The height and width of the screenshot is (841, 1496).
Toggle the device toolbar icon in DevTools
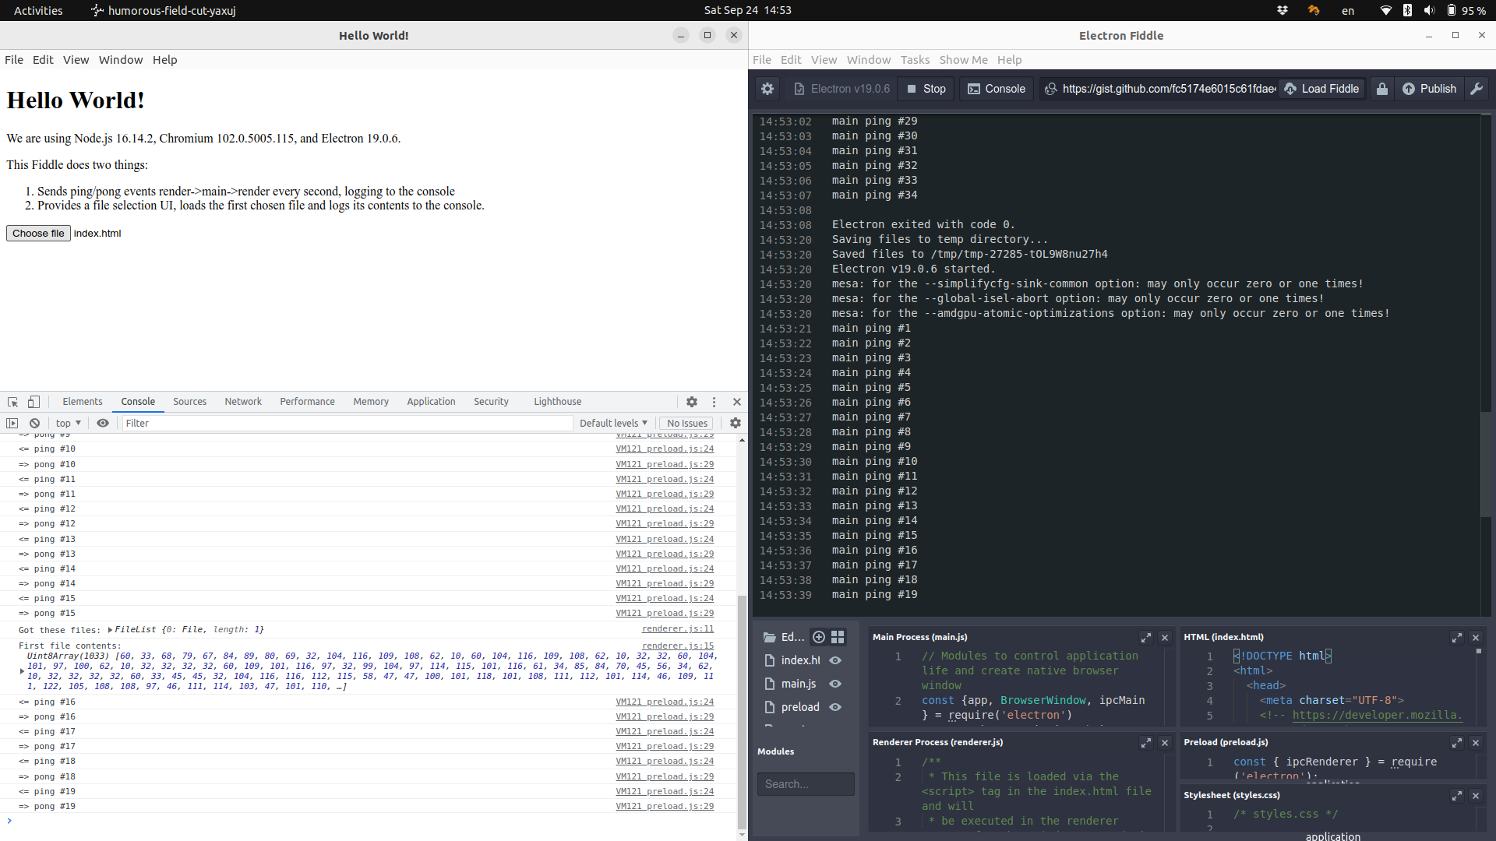coord(34,402)
